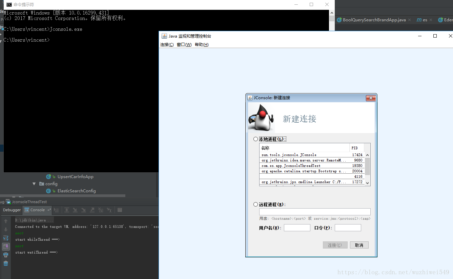453x279 pixels.
Task: Click the 取消 button in the dialog
Action: [359, 245]
